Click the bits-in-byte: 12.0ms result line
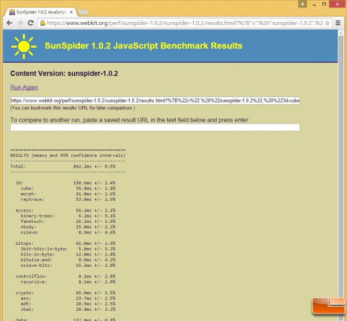347x321 pixels. (x=68, y=254)
